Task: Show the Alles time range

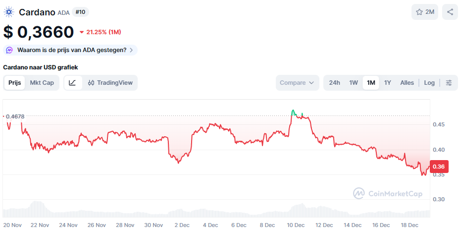Action: 407,83
